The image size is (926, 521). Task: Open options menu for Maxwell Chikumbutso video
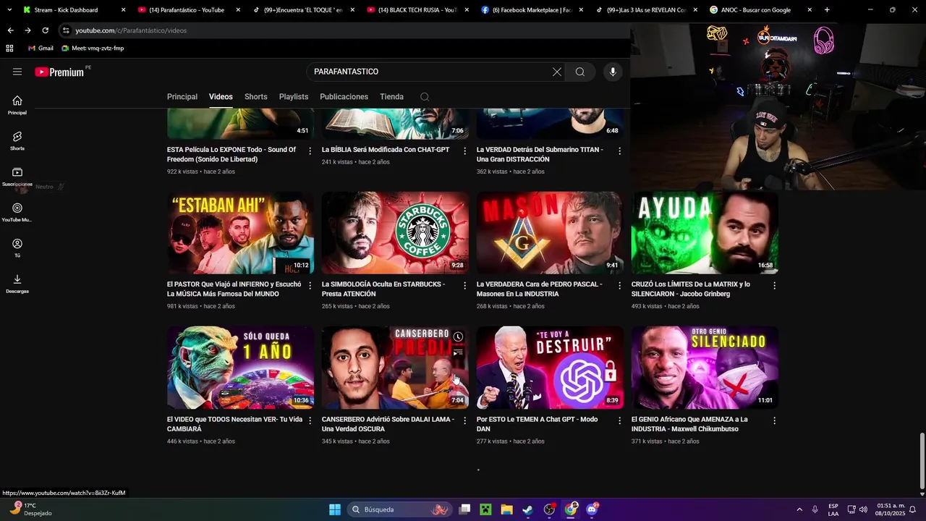pos(775,420)
